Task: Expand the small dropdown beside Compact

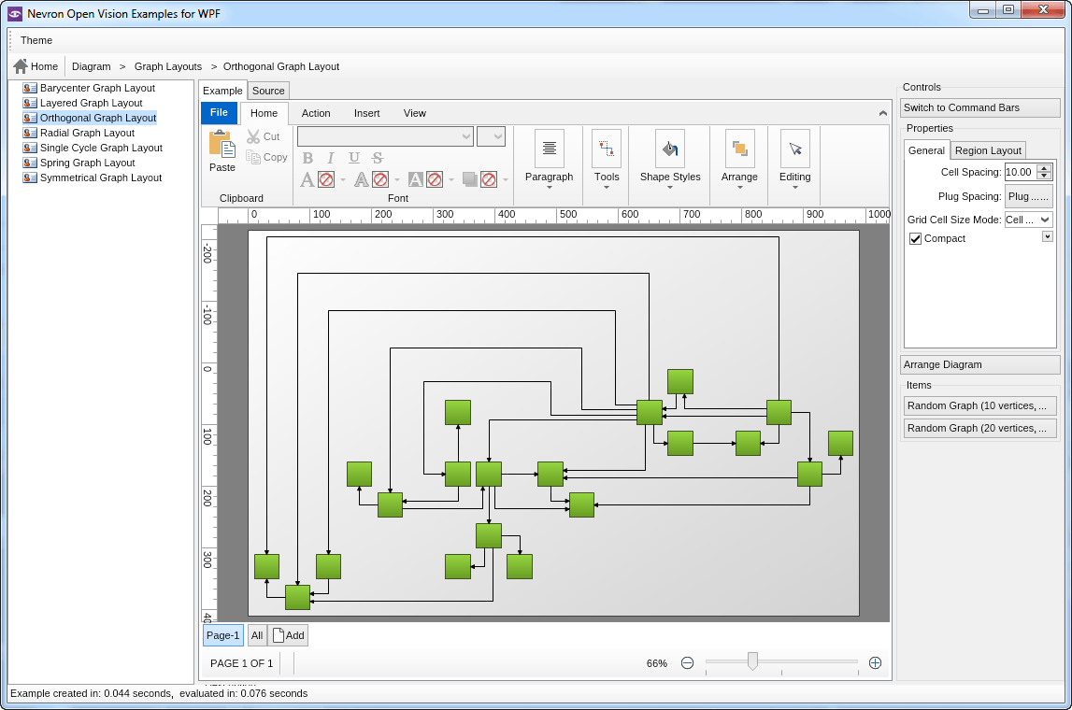Action: point(1047,237)
